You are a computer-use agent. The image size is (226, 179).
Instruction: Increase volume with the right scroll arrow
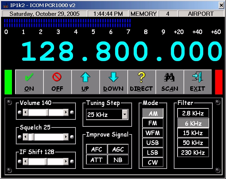(x=66, y=112)
